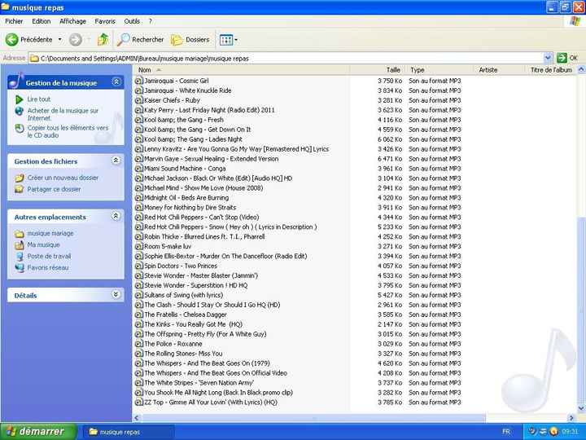Go up one folder level icon

pos(103,39)
